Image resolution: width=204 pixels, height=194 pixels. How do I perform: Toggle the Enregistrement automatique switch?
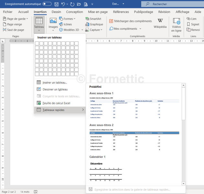[x=47, y=4]
